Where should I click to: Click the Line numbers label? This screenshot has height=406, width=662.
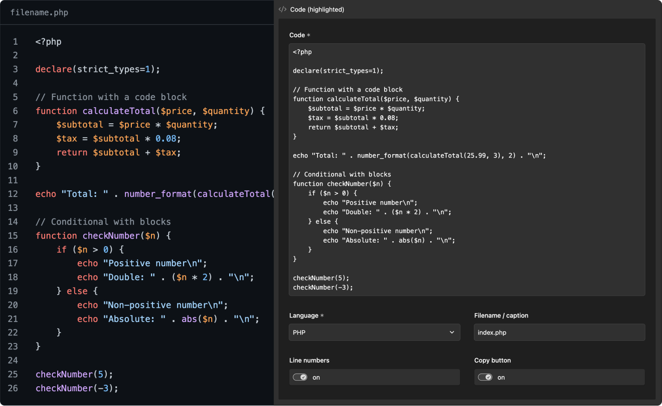click(x=309, y=360)
